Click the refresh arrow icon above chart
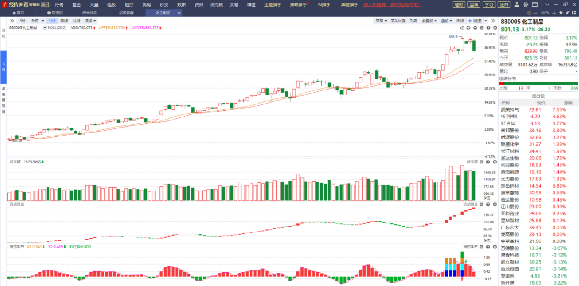The width and height of the screenshot is (579, 286). (462, 28)
